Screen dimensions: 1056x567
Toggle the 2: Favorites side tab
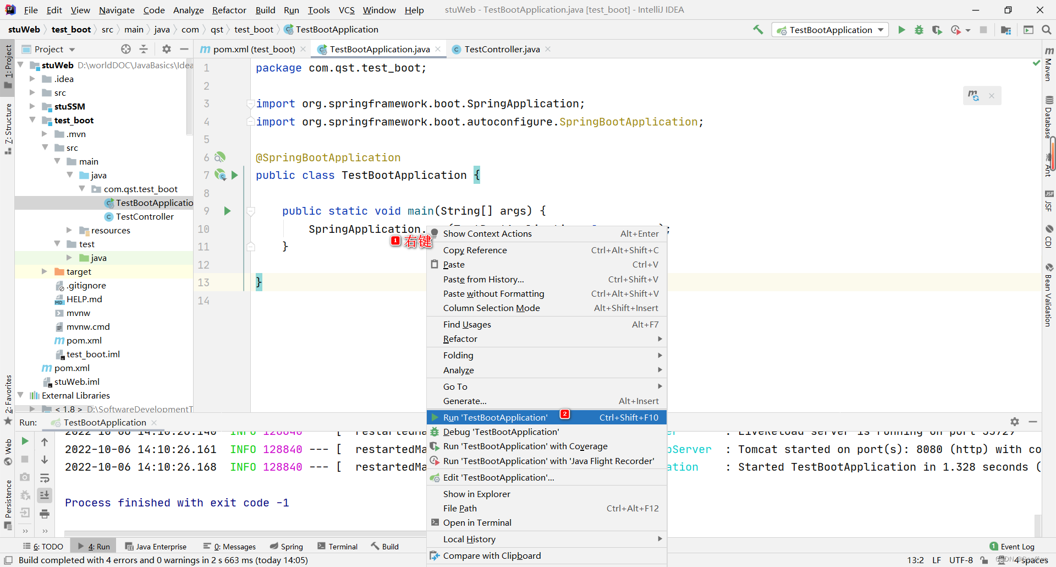8,399
